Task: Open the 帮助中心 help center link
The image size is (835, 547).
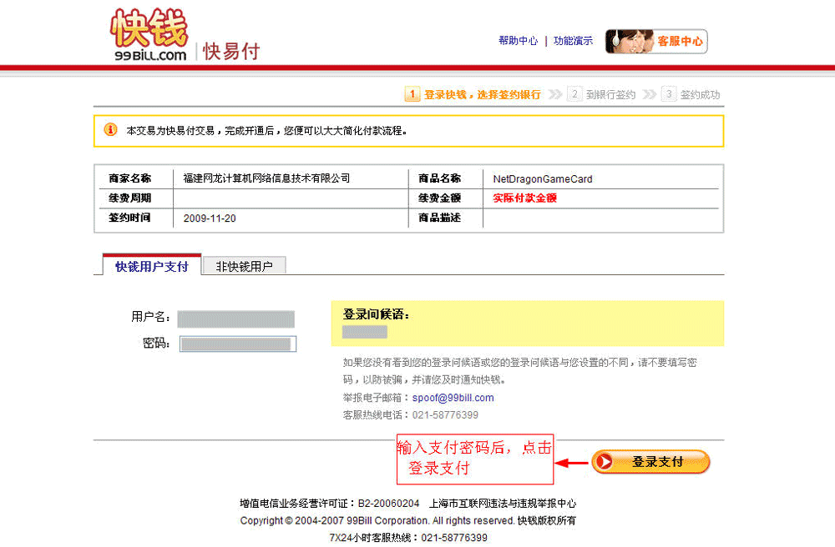Action: click(519, 41)
